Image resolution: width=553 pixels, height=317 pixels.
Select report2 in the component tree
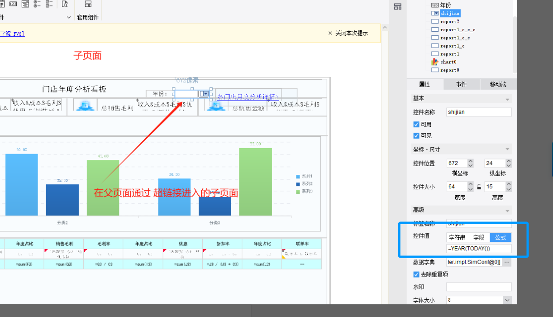pos(449,21)
